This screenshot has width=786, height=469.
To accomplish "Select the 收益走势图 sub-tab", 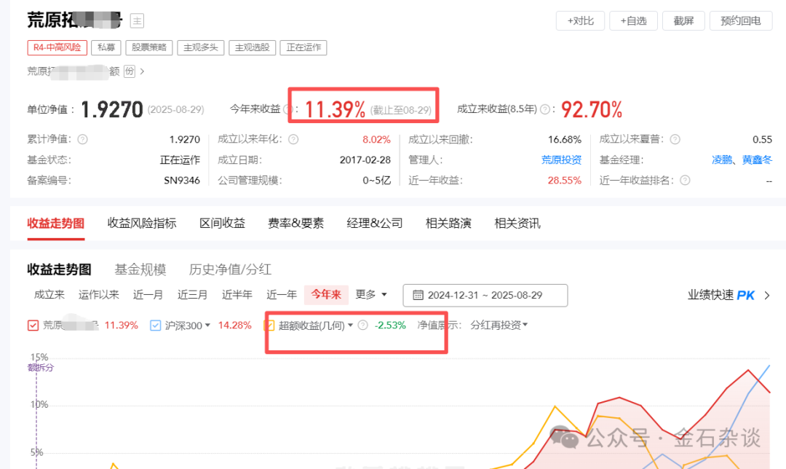I will tap(59, 269).
